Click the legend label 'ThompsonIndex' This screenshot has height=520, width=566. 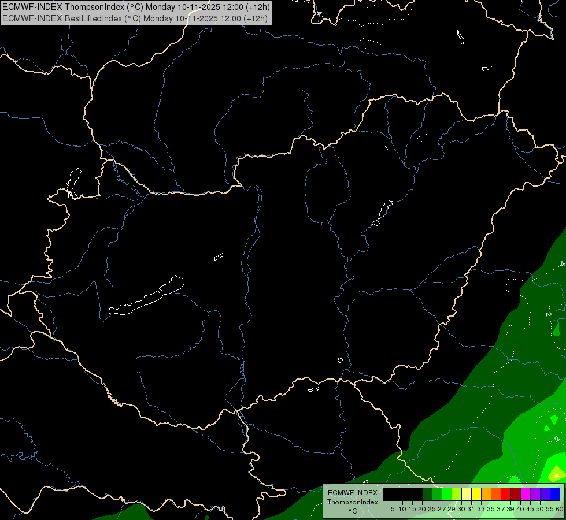coord(352,502)
